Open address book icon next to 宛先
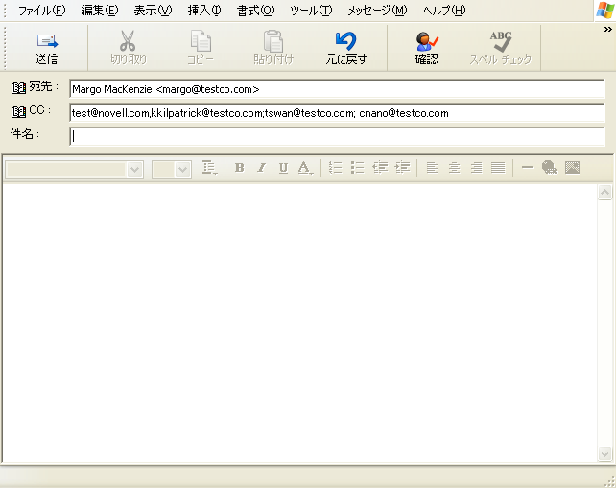Image resolution: width=616 pixels, height=488 pixels. point(18,88)
